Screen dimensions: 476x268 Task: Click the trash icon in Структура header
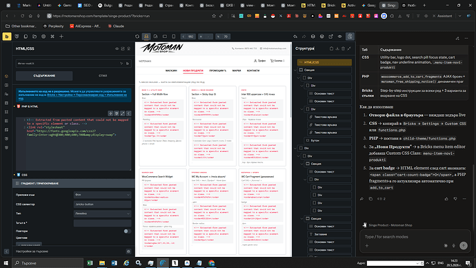pos(343,48)
